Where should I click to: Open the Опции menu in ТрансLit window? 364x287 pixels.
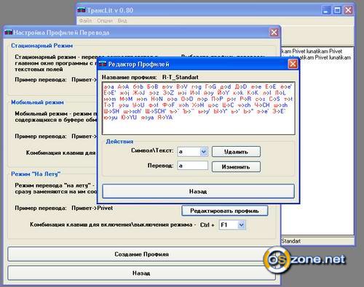coord(105,21)
